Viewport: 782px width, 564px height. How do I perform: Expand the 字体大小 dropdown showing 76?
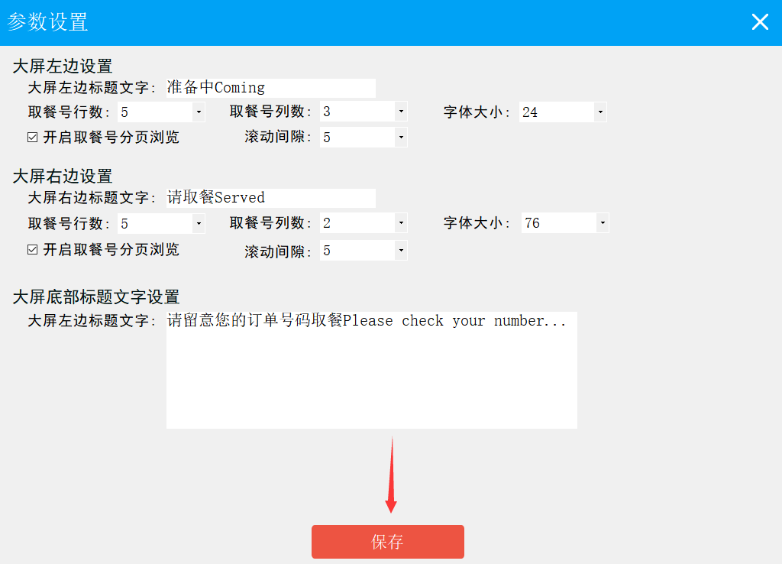[x=602, y=223]
